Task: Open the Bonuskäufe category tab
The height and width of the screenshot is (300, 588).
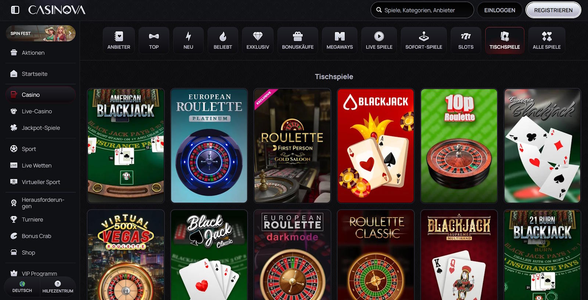Action: click(298, 40)
